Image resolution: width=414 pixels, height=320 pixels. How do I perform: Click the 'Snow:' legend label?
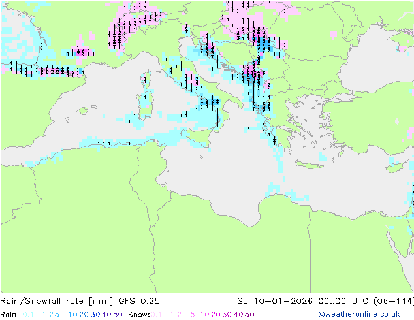pos(139,315)
